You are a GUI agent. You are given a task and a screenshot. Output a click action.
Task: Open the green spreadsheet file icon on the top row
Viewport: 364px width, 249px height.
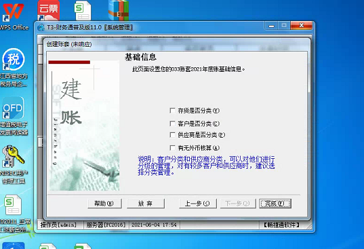[x=83, y=11]
